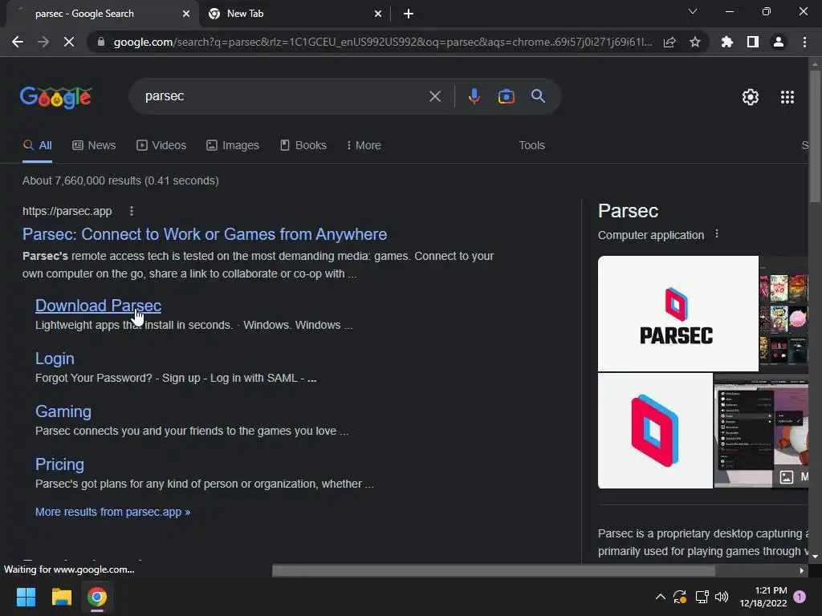Stop loading the page
Image resolution: width=822 pixels, height=616 pixels.
point(69,42)
